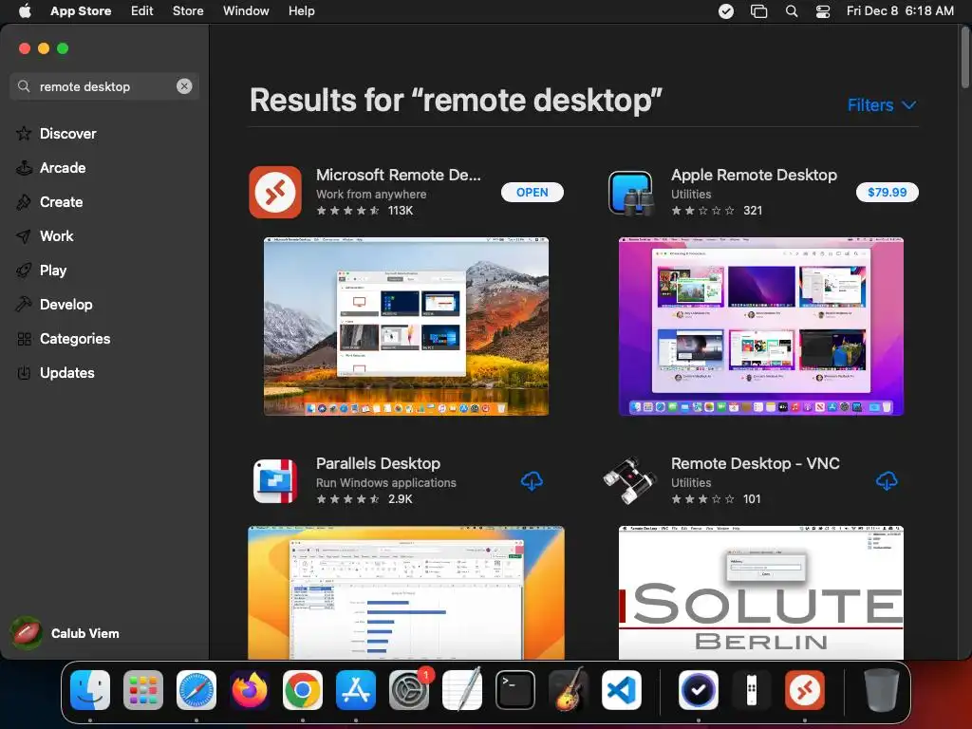The width and height of the screenshot is (972, 729).
Task: Click the window-stack icon in menu bar
Action: [x=758, y=11]
